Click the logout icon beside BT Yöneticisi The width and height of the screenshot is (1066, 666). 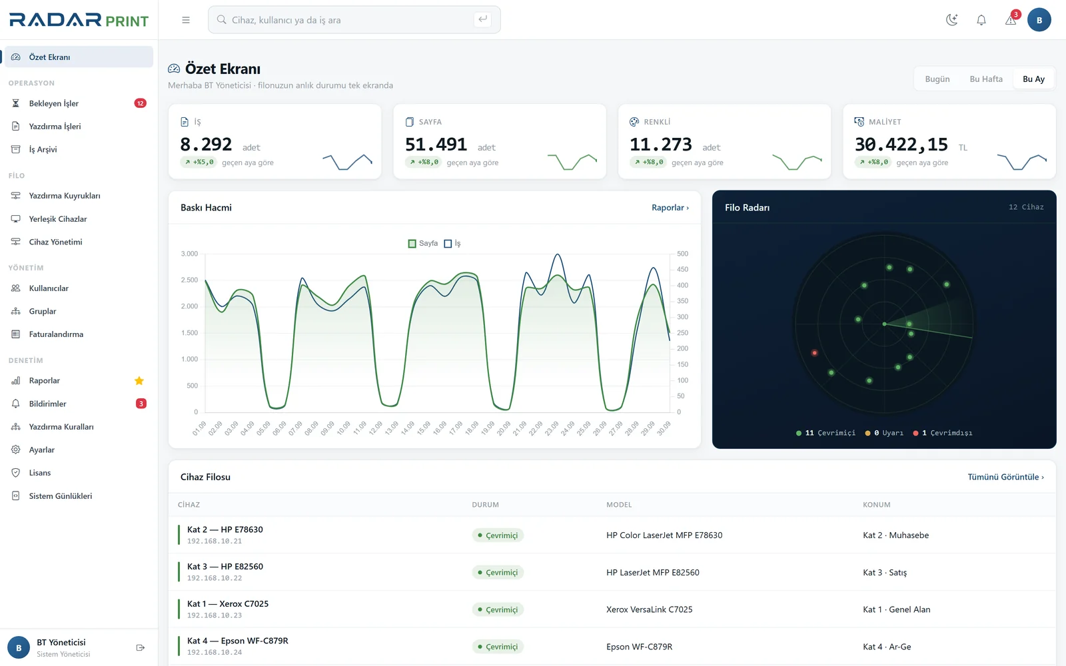click(141, 647)
